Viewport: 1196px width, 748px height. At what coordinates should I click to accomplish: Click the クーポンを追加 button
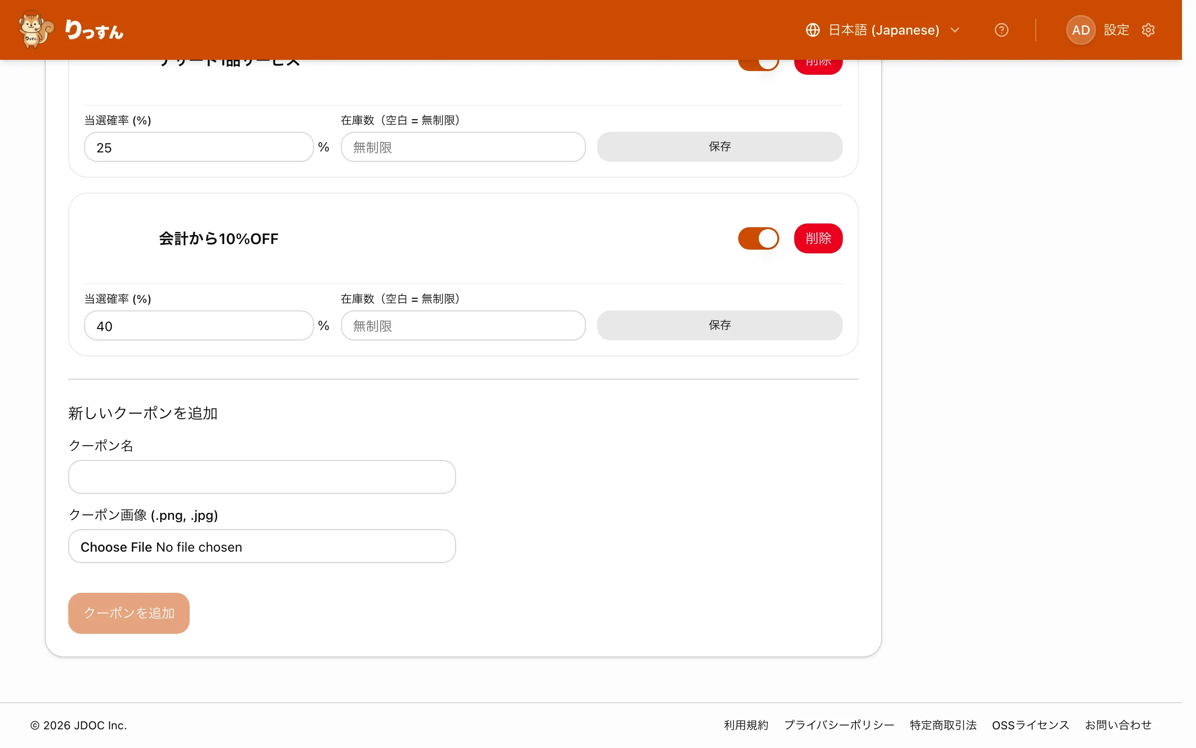(129, 613)
